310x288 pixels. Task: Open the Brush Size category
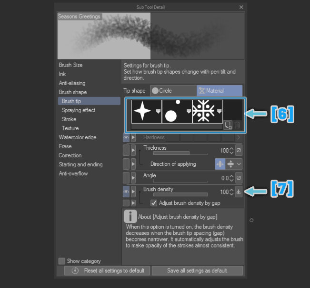pos(70,65)
